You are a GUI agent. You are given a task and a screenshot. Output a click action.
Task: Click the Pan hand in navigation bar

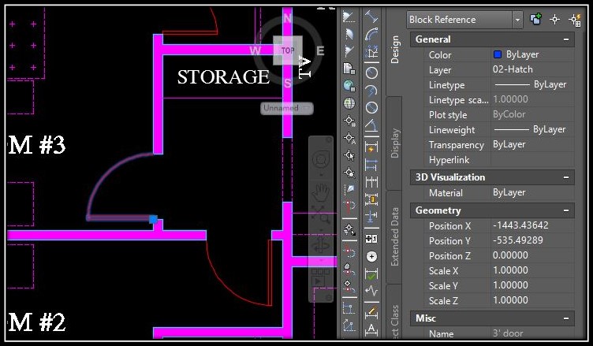pos(321,193)
